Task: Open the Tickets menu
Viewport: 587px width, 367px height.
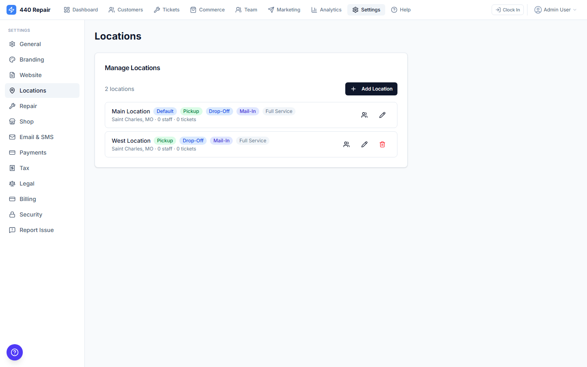Action: (167, 10)
